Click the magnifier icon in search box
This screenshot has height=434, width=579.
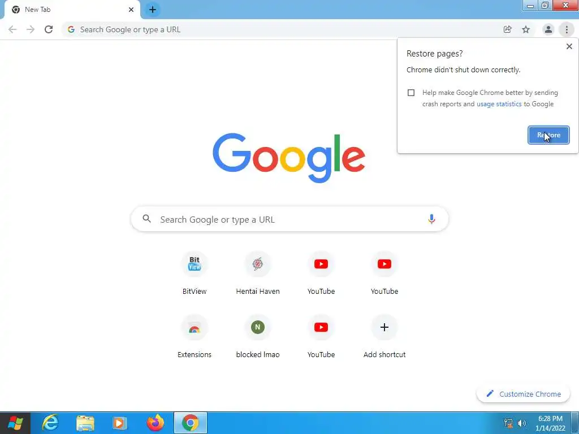(x=146, y=219)
